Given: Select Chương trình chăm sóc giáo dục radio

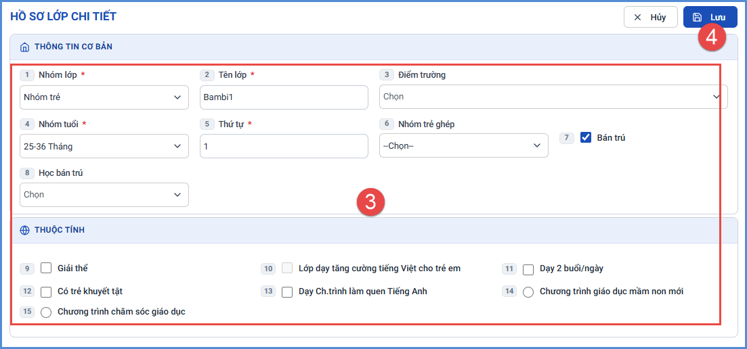Looking at the screenshot, I should click(46, 312).
